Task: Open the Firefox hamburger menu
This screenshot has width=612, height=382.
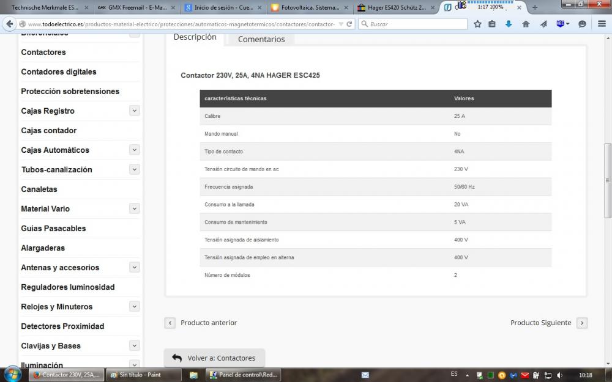Action: click(602, 24)
